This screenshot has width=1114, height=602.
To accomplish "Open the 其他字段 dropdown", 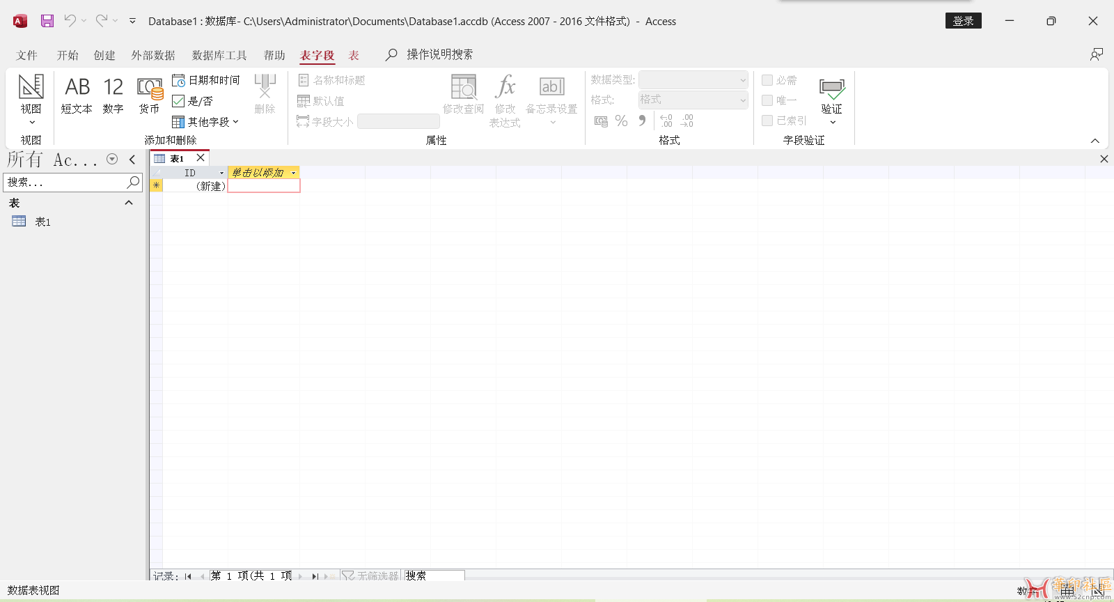I will pyautogui.click(x=205, y=122).
